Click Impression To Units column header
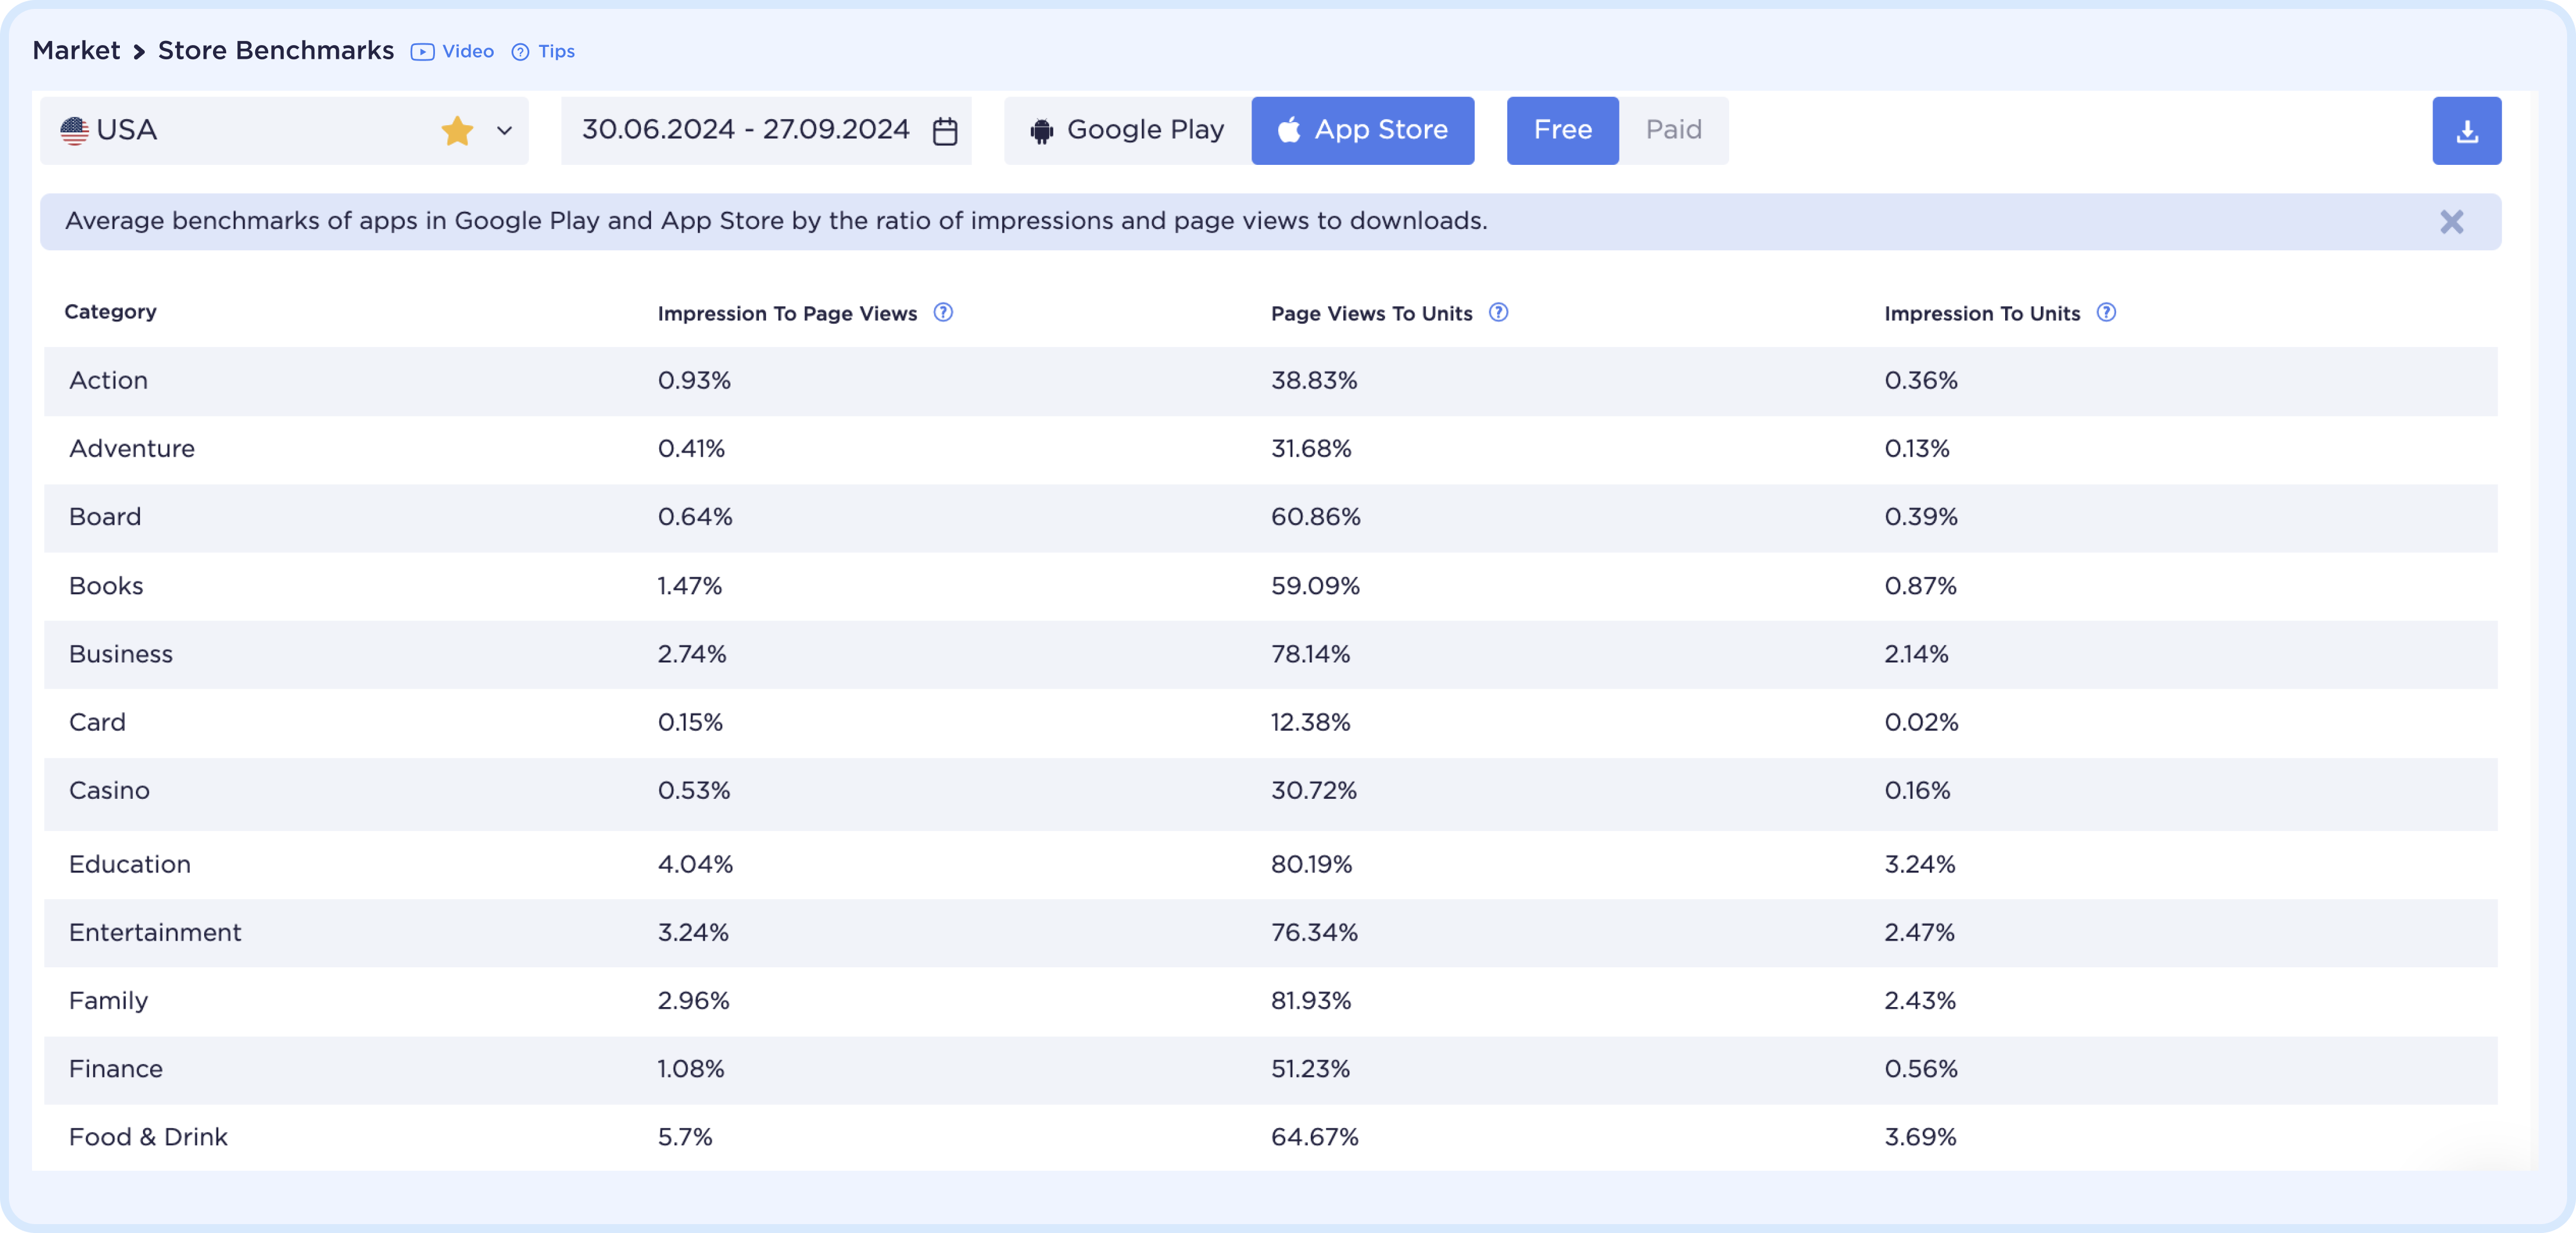This screenshot has width=2576, height=1233. (1982, 313)
